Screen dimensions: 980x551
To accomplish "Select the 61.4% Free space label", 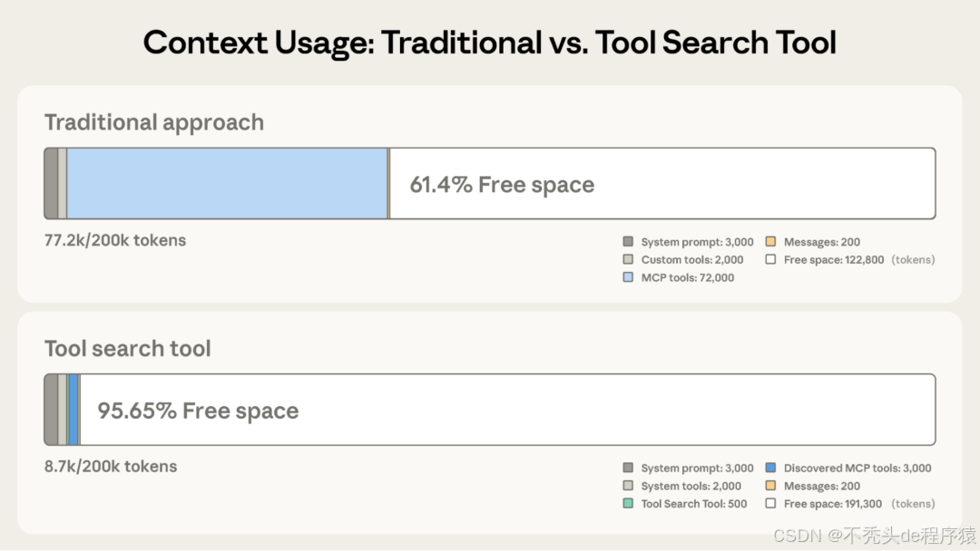I will (x=502, y=185).
